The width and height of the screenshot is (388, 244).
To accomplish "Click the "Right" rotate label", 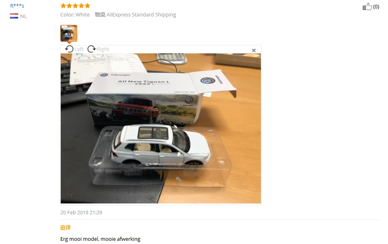I will click(x=103, y=49).
